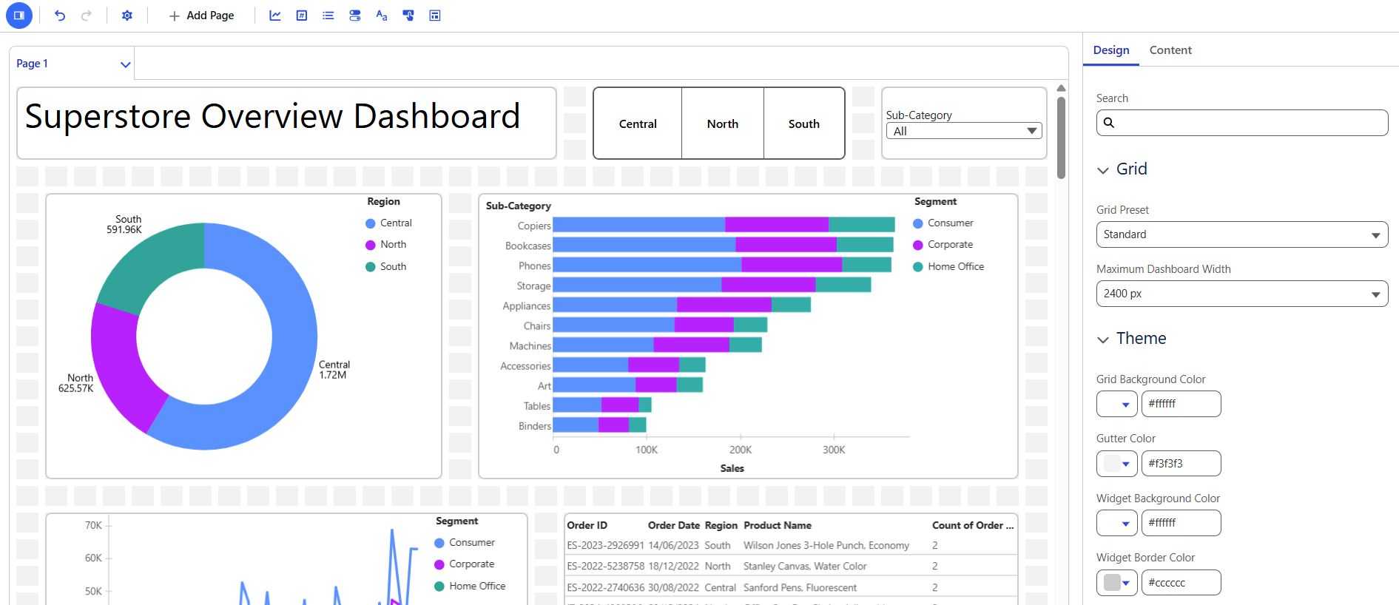1399x605 pixels.
Task: Click the Binders bar label
Action: coord(535,427)
